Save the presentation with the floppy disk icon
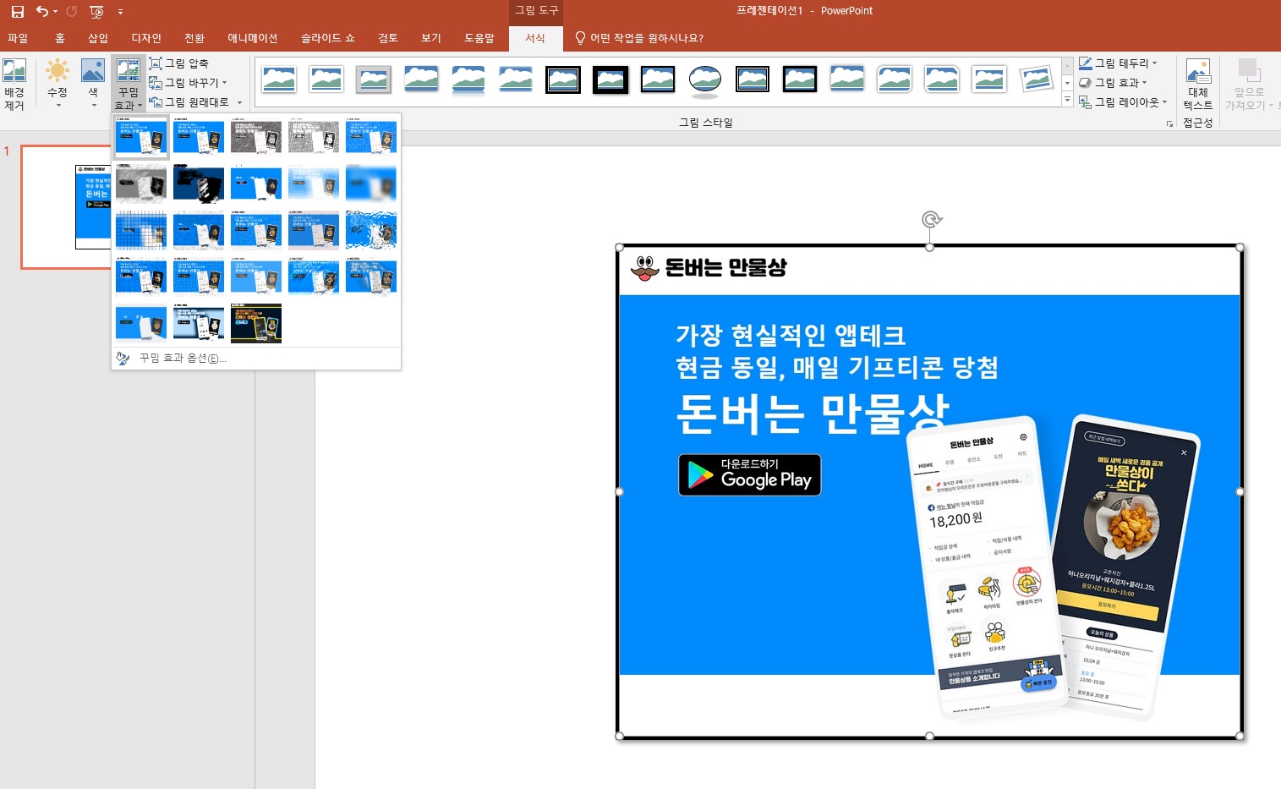This screenshot has width=1281, height=789. [17, 12]
